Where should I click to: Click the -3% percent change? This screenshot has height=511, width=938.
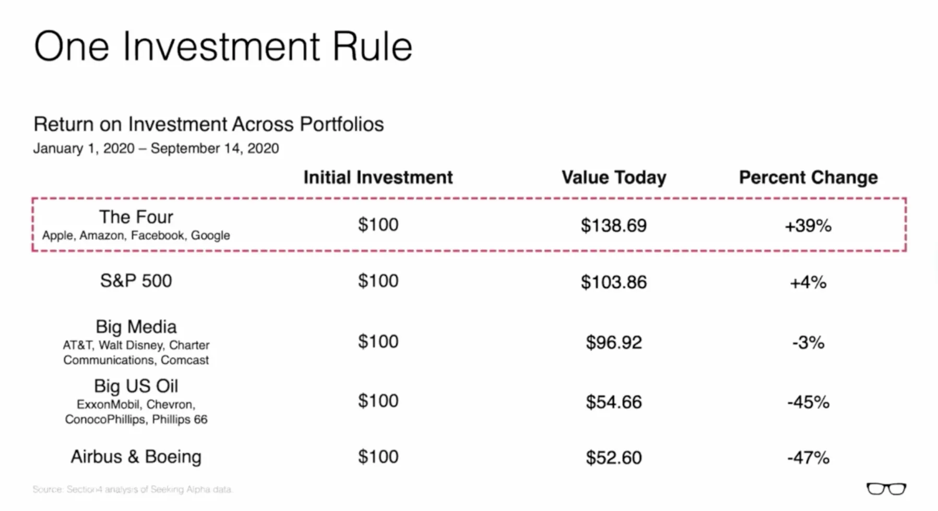(x=808, y=343)
